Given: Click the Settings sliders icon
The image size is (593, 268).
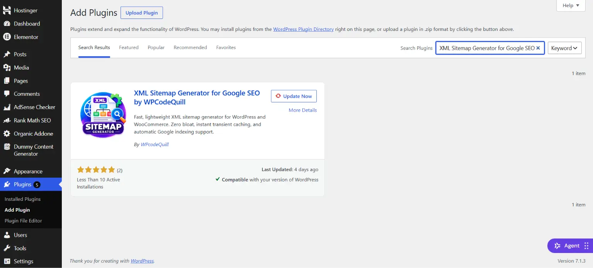Looking at the screenshot, I should point(7,261).
